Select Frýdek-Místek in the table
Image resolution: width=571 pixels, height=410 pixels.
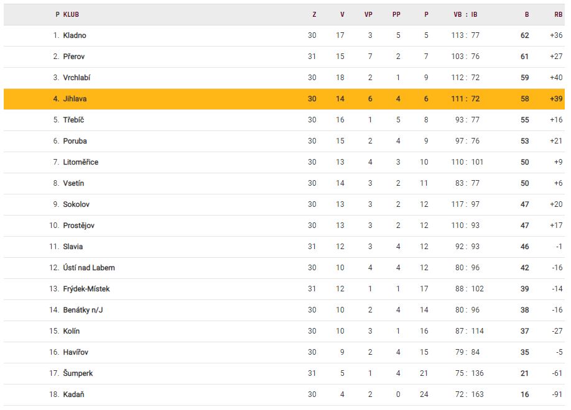[86, 289]
